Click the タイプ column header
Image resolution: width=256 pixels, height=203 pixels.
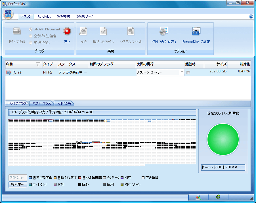(50, 64)
